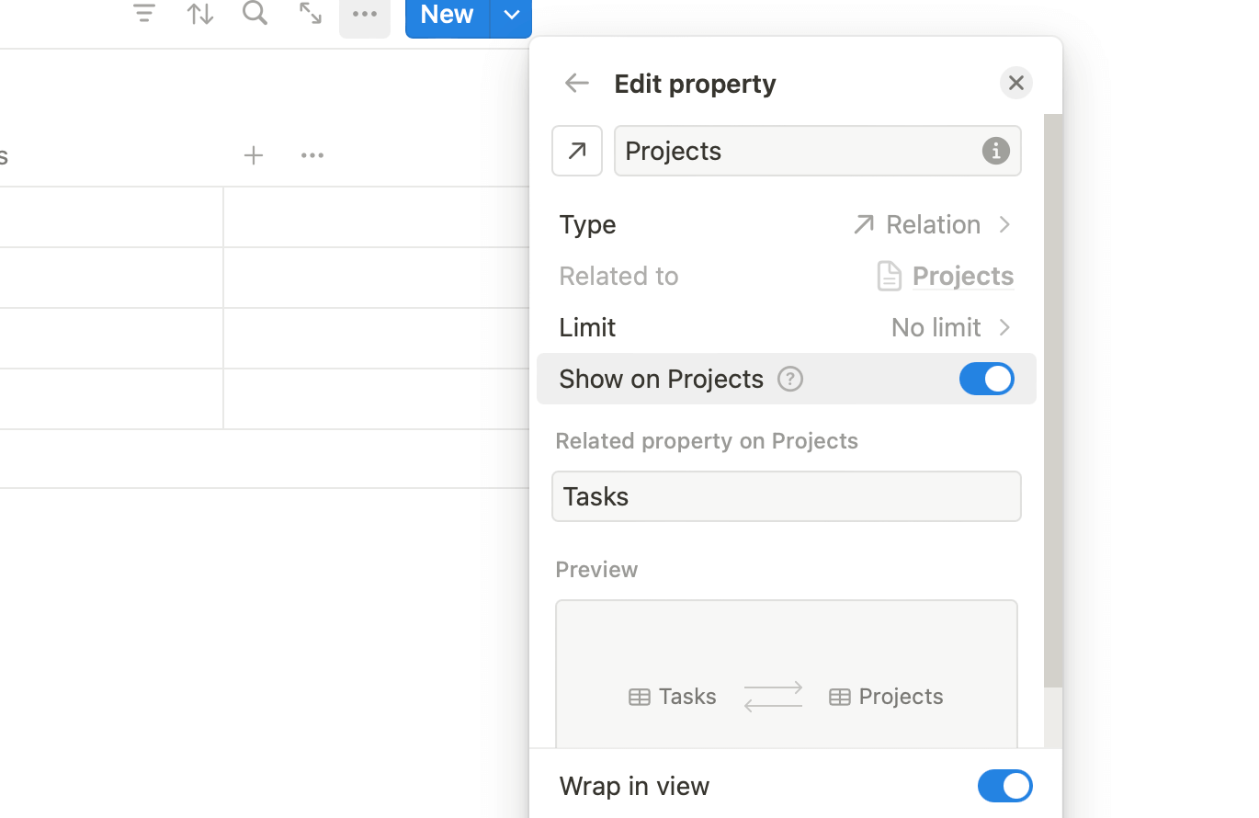Go back using the left arrow
This screenshot has height=818, width=1259.
[576, 83]
